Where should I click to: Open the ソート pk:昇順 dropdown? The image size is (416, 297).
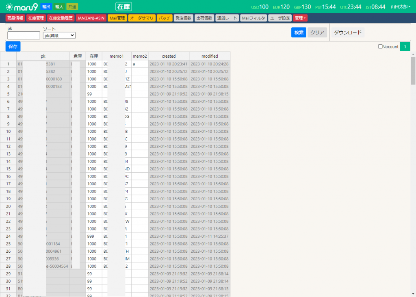(x=59, y=35)
